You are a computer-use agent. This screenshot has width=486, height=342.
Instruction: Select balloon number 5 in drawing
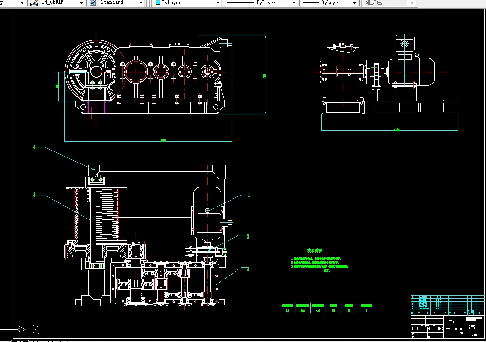[x=34, y=147]
